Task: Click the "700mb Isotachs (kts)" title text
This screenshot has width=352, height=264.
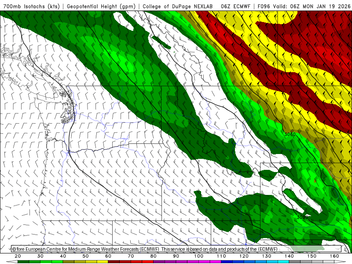Action: [x=31, y=6]
